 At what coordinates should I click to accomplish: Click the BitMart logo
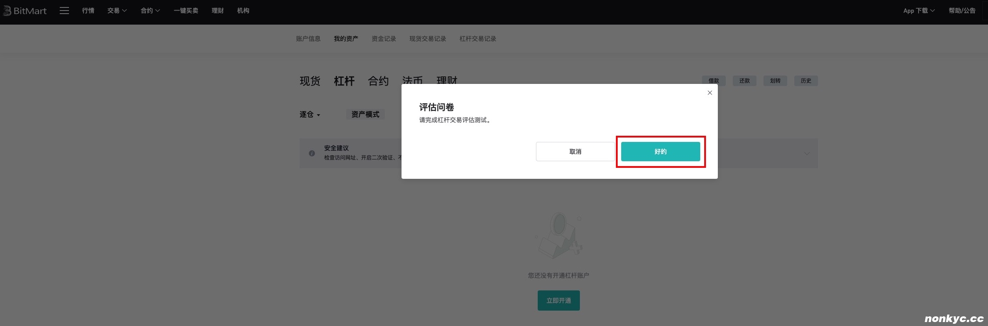(x=25, y=11)
